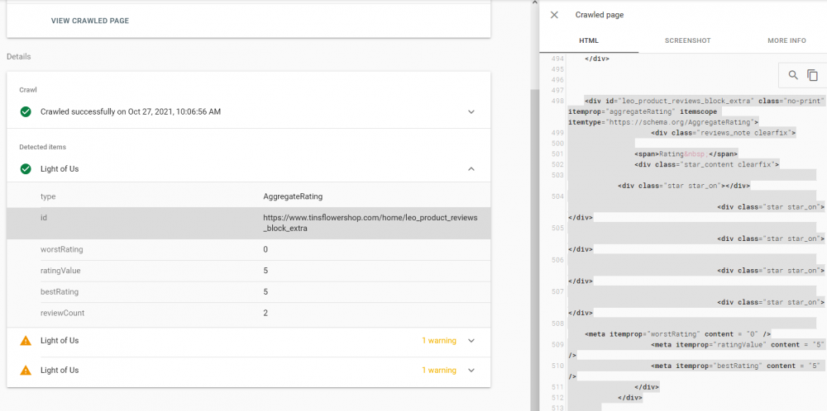Click the View Crawled Page button
This screenshot has width=827, height=411.
pyautogui.click(x=90, y=21)
